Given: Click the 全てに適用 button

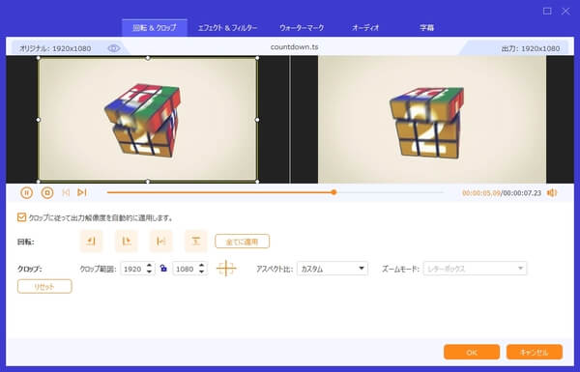Looking at the screenshot, I should pos(242,242).
